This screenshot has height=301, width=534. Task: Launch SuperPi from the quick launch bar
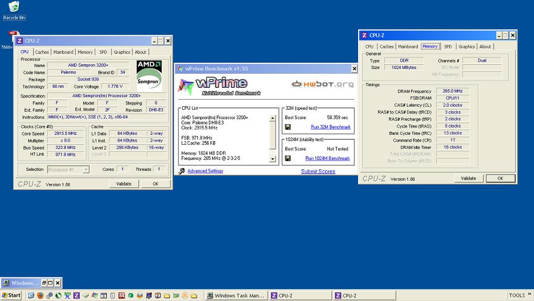68,295
